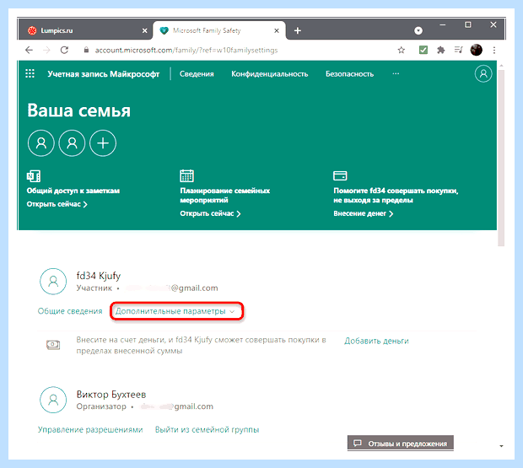Click Помогите fd34 совершать покупки title
Image resolution: width=523 pixels, height=468 pixels.
click(396, 196)
